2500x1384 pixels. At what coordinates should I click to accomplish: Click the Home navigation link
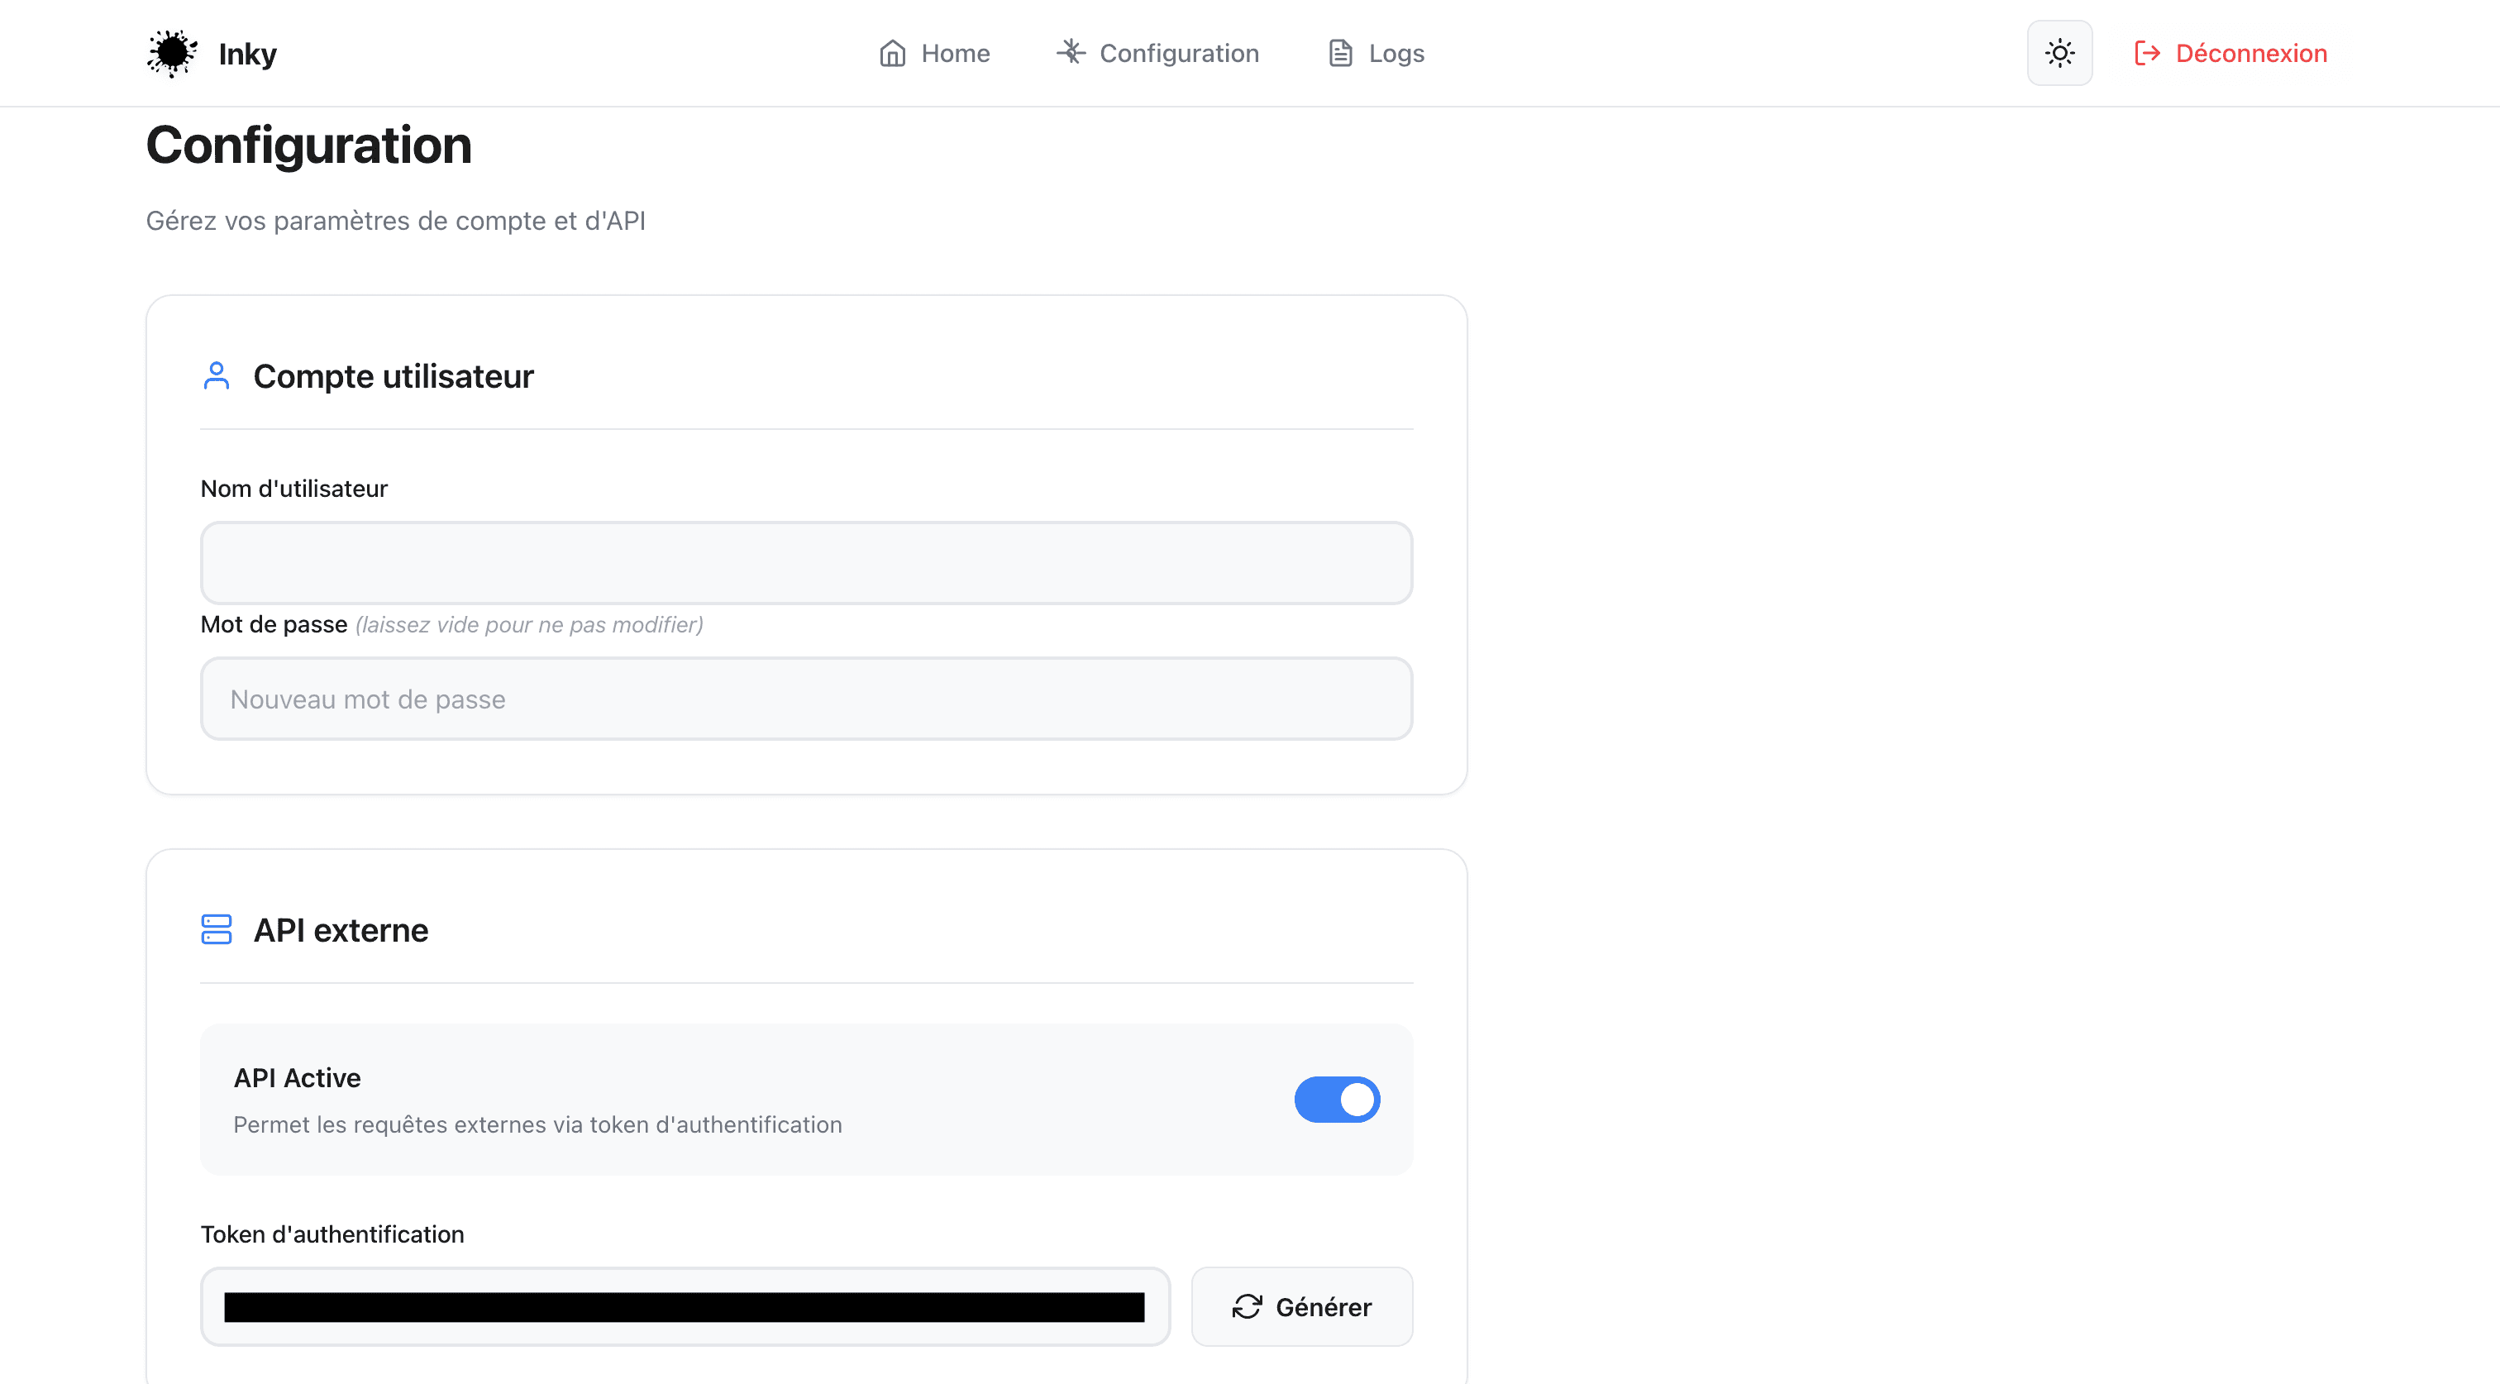[x=955, y=52]
